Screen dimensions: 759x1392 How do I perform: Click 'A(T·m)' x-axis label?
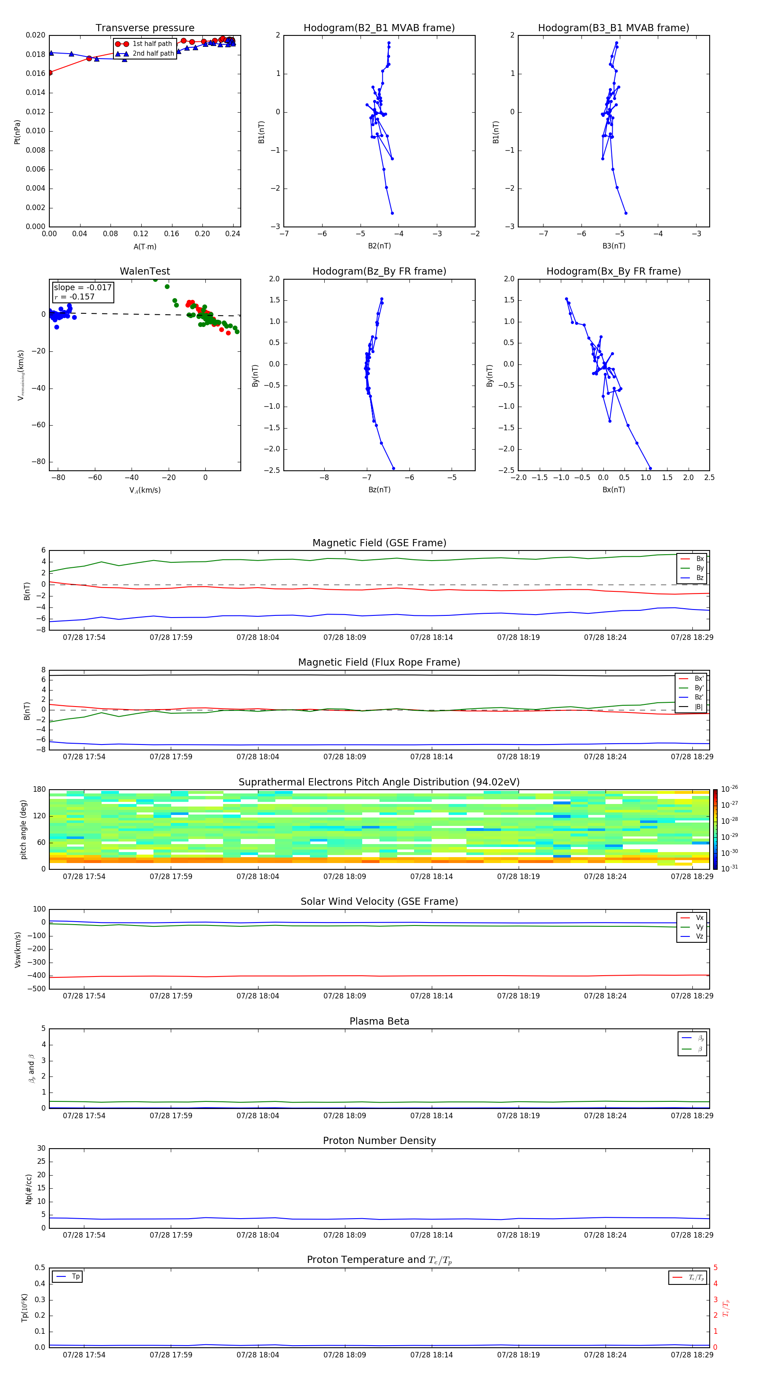(x=145, y=247)
